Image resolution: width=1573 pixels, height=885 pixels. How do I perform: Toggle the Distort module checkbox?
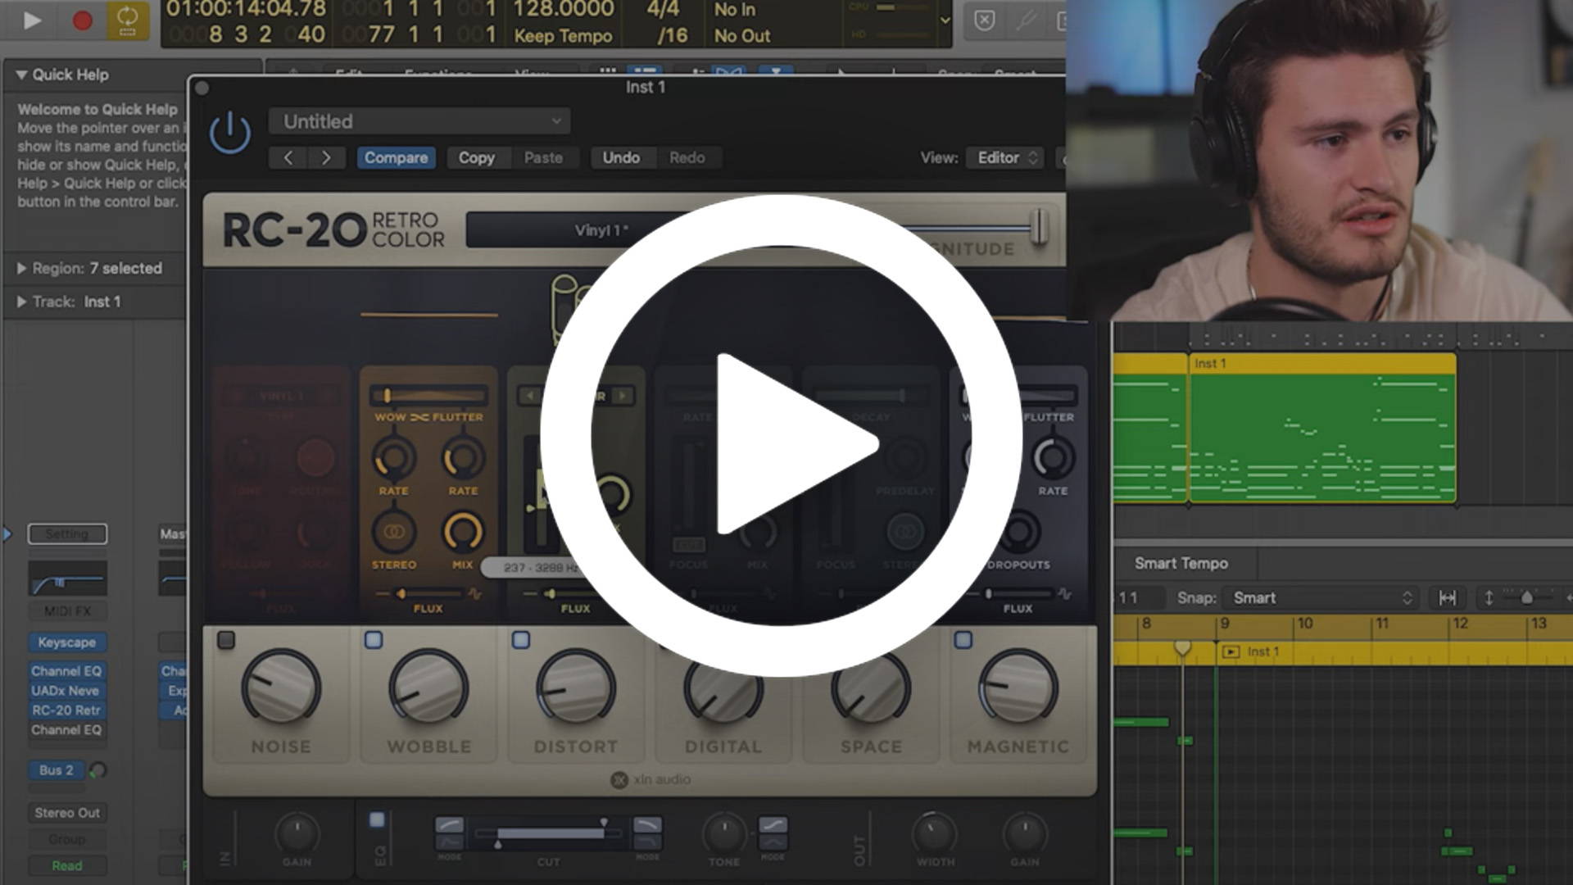point(521,640)
